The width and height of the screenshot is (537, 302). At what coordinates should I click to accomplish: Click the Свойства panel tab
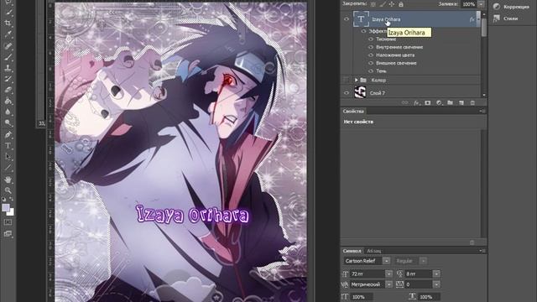[x=353, y=112]
